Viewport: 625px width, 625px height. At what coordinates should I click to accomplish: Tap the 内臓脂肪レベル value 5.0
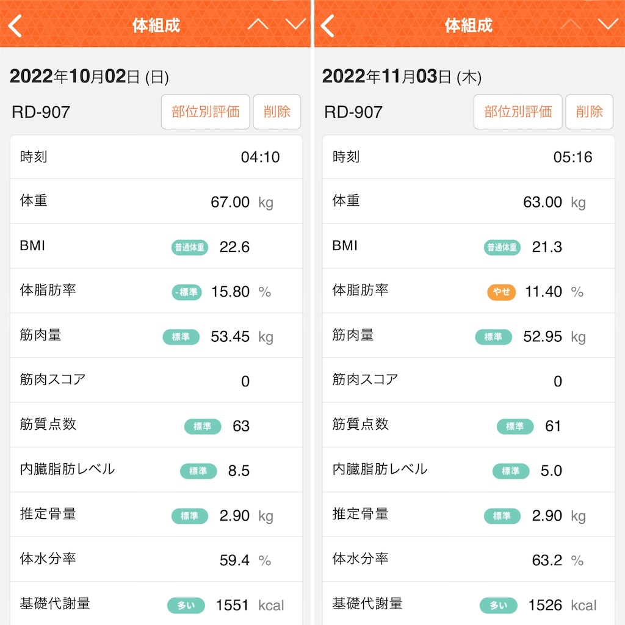pyautogui.click(x=551, y=471)
